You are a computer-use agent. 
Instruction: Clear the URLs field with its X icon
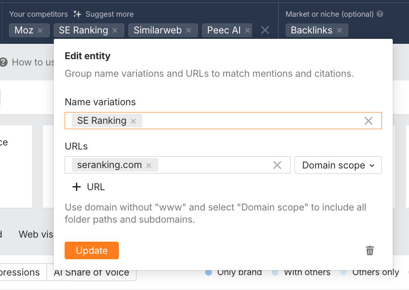coord(277,165)
